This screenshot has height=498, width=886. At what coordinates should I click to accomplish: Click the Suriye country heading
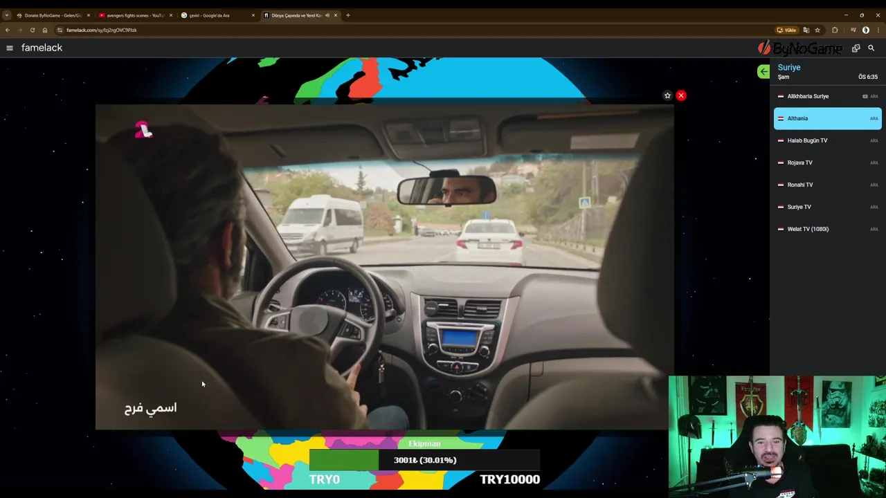point(789,67)
